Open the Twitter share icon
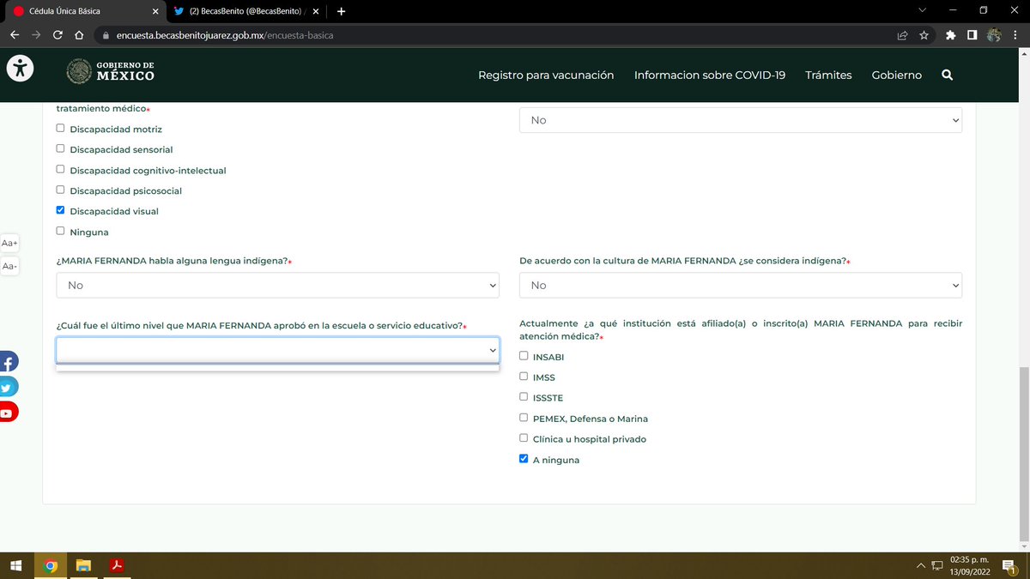 tap(8, 388)
